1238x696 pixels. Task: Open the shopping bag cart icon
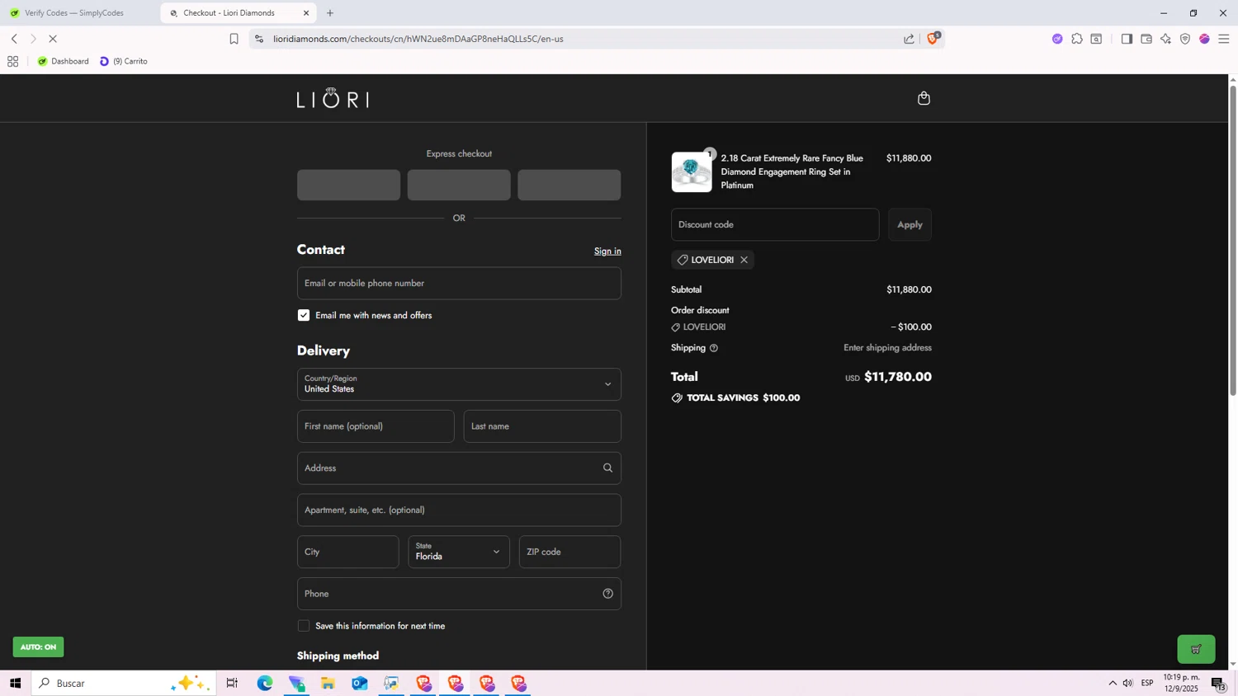pyautogui.click(x=924, y=98)
